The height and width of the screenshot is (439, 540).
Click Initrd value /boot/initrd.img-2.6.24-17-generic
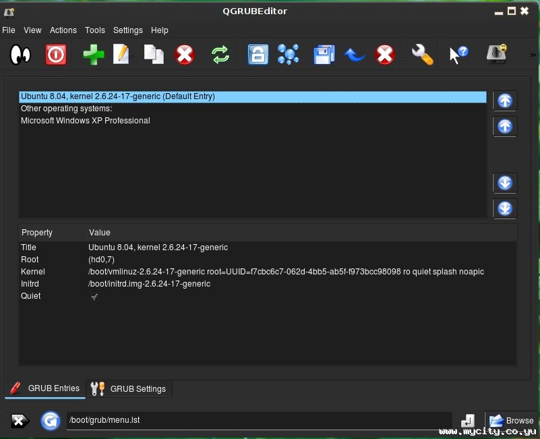click(x=149, y=284)
